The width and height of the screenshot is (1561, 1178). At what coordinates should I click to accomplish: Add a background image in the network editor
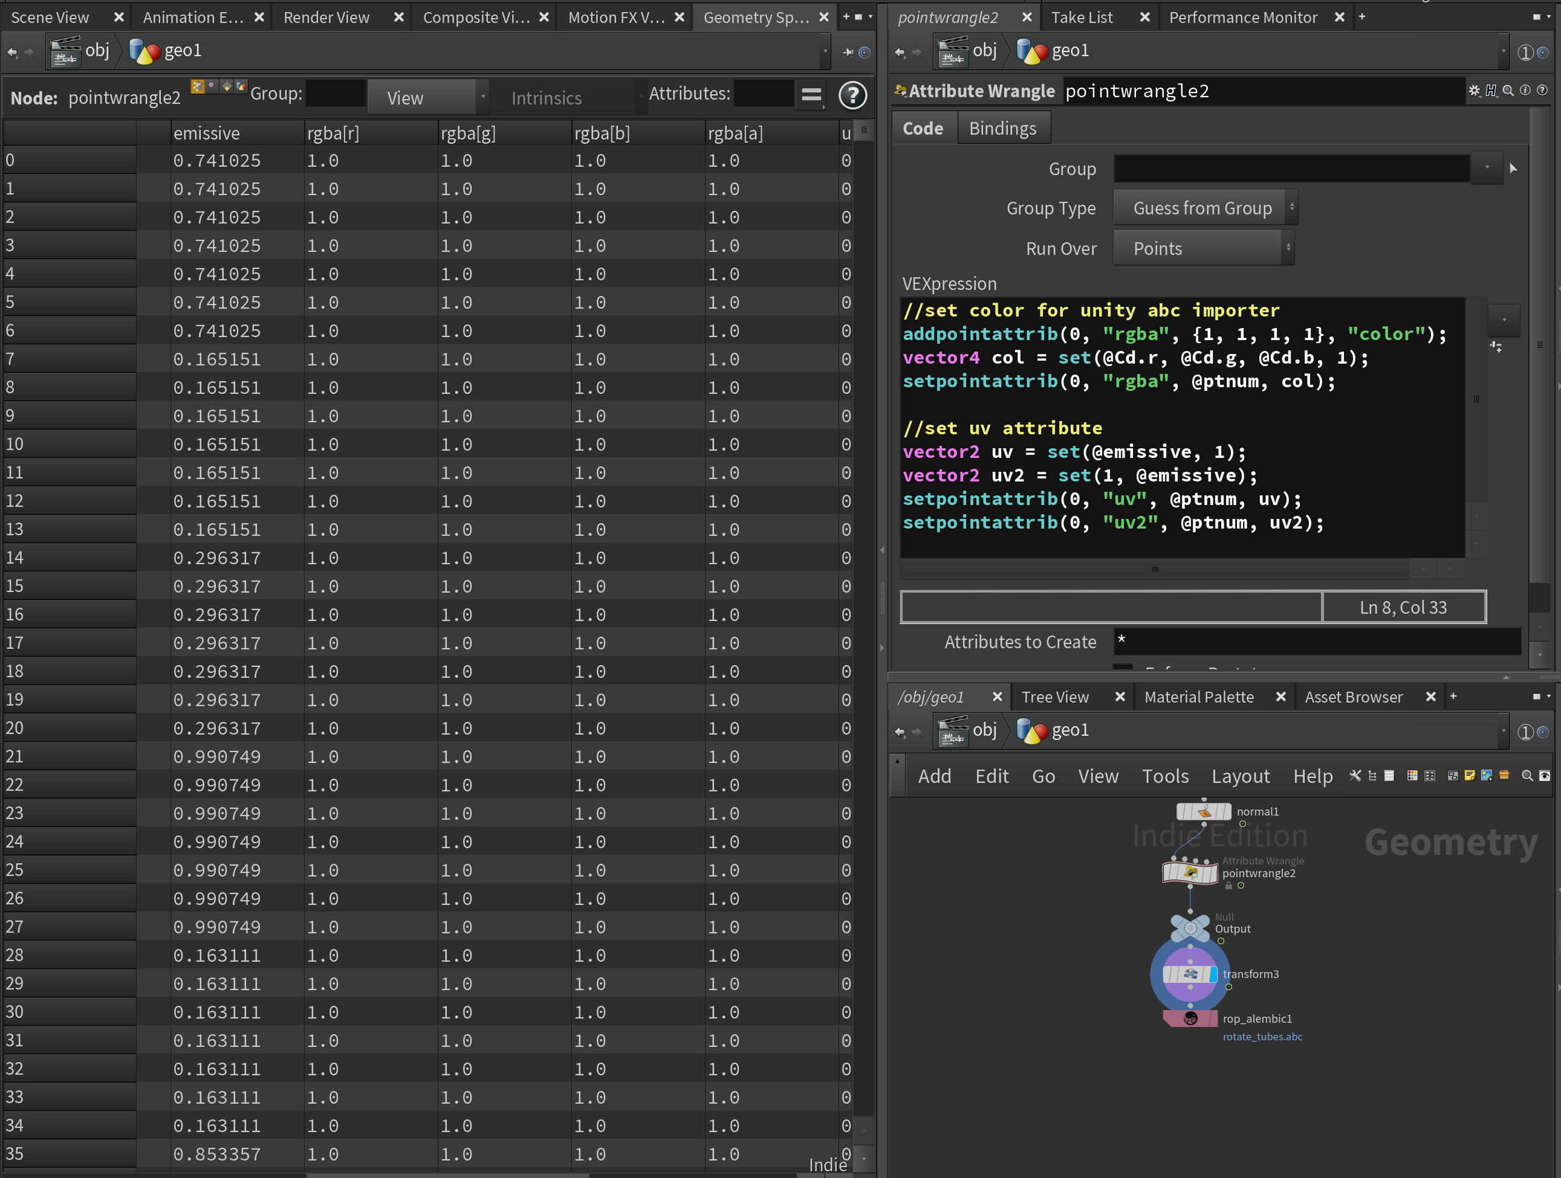point(1486,776)
